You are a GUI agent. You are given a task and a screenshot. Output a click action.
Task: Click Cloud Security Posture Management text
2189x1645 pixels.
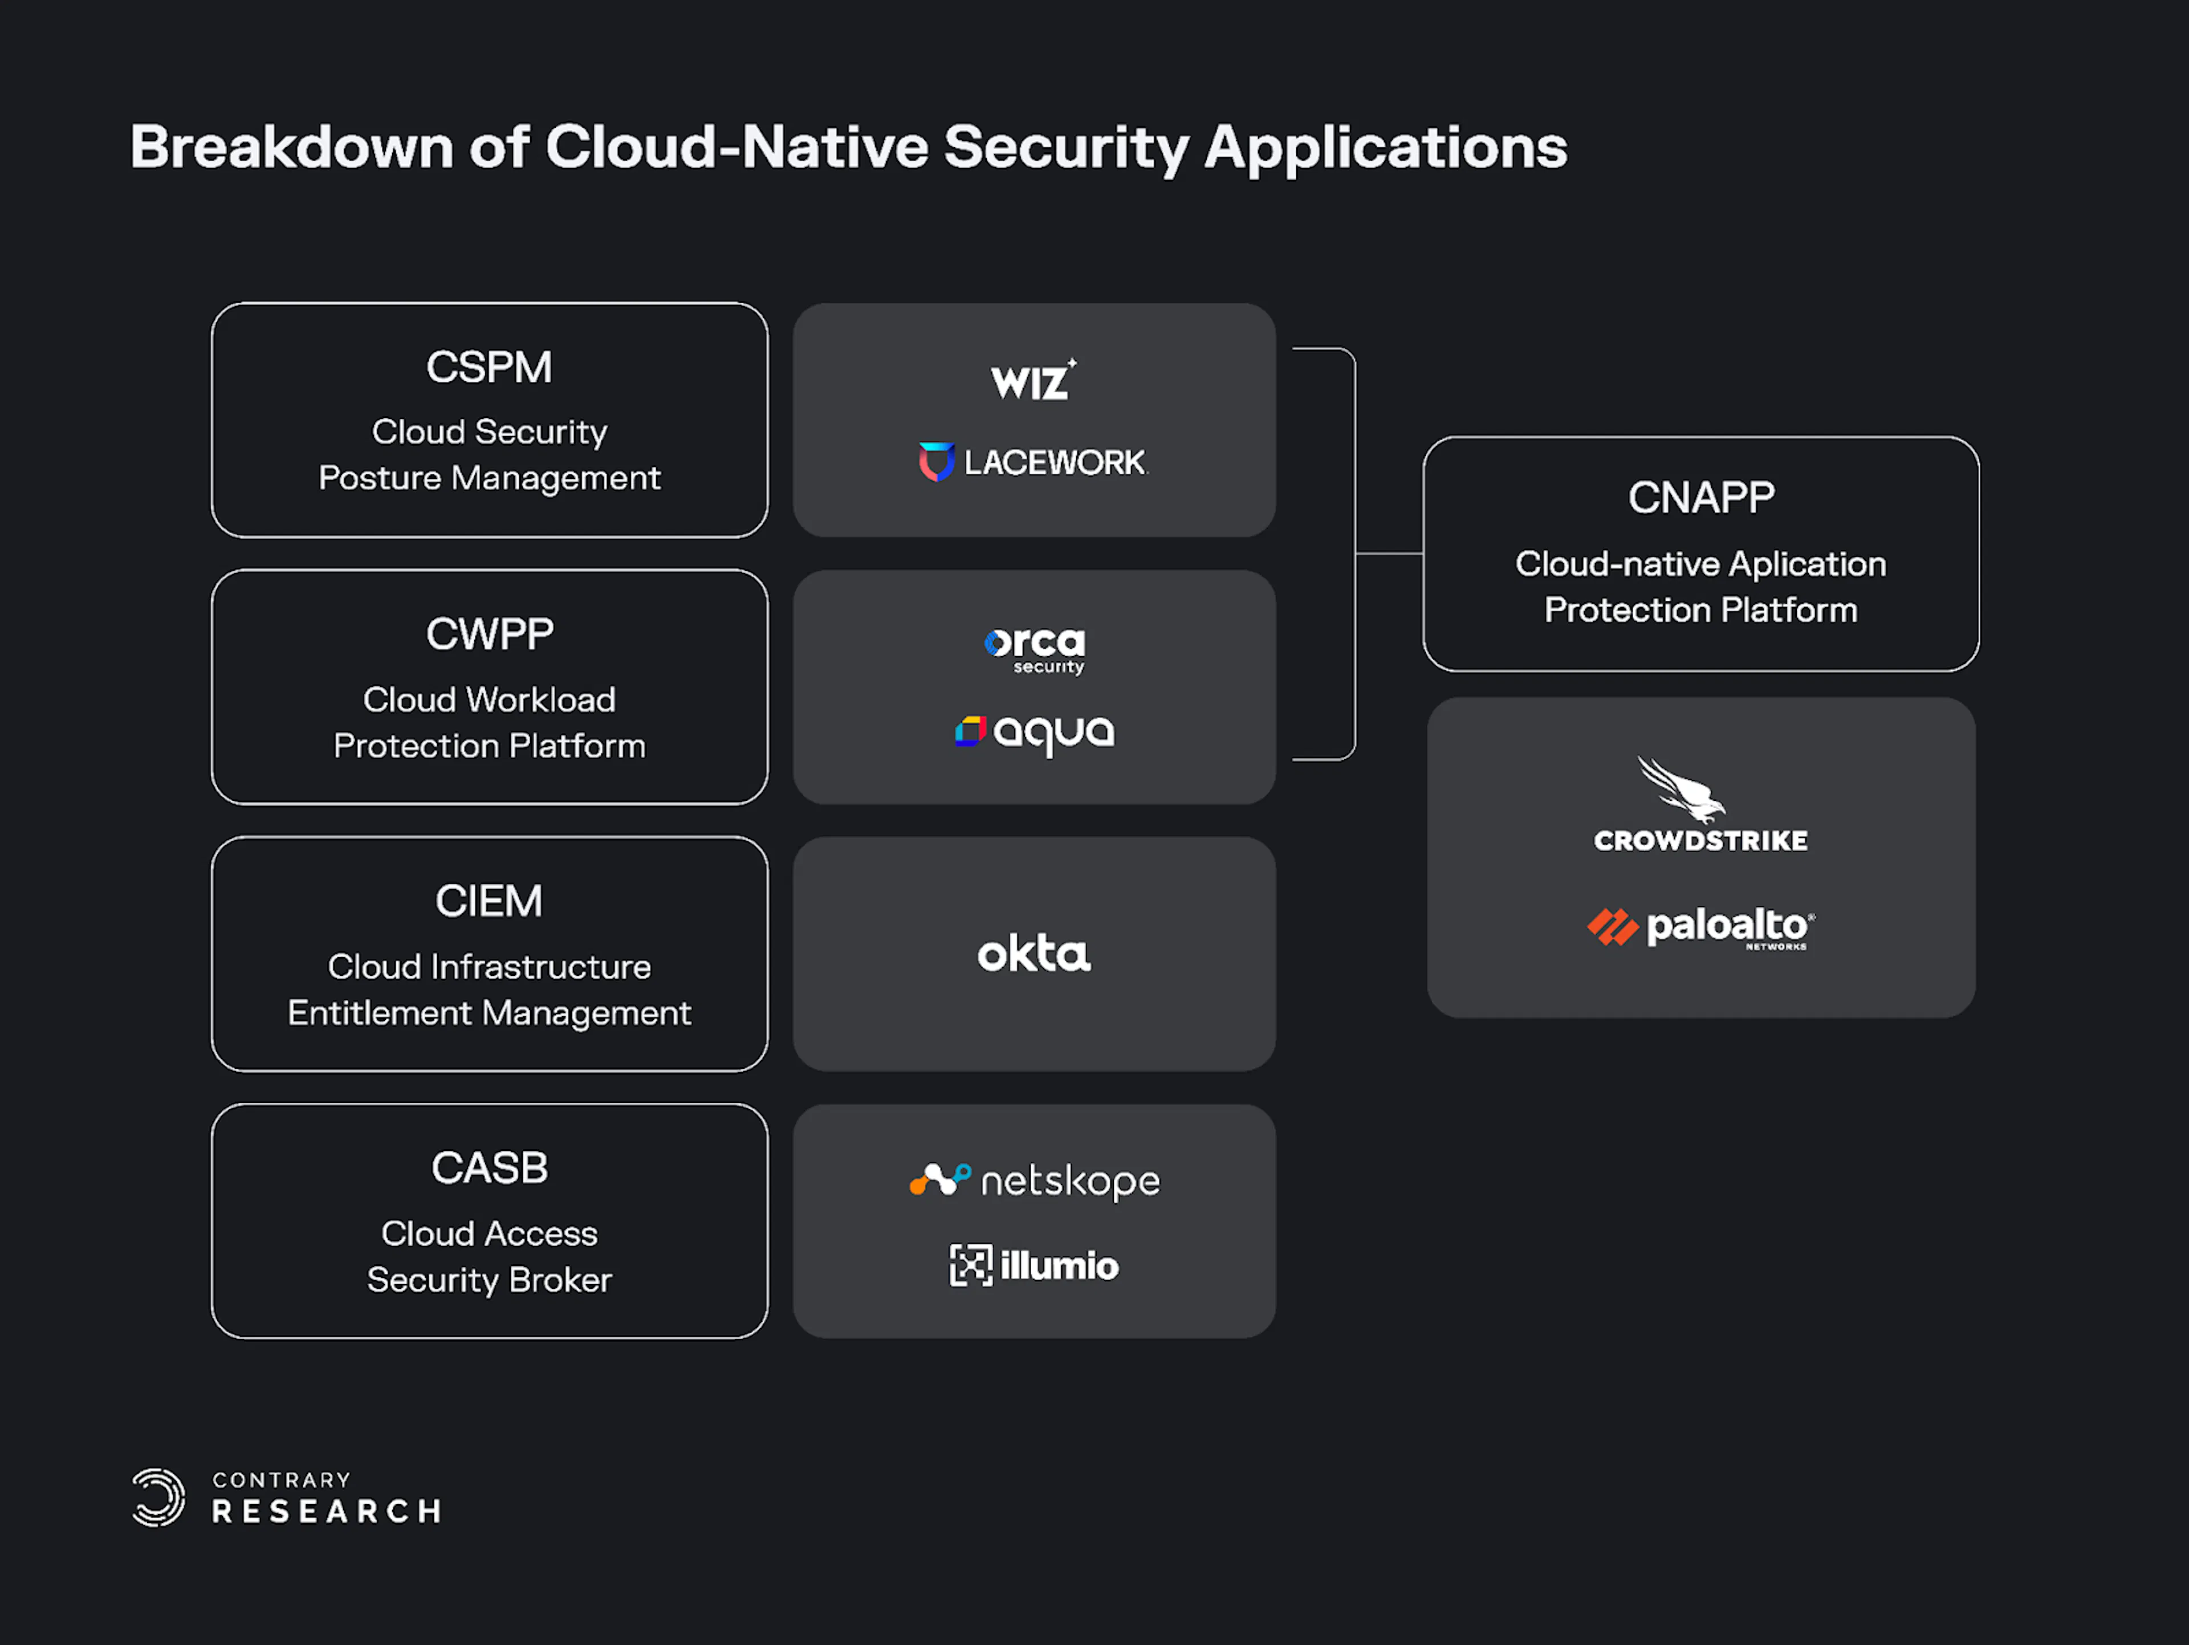point(490,454)
